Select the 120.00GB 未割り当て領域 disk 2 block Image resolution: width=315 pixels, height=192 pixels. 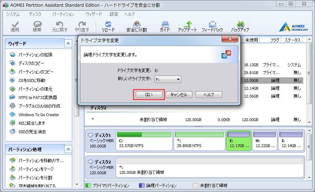[210, 167]
